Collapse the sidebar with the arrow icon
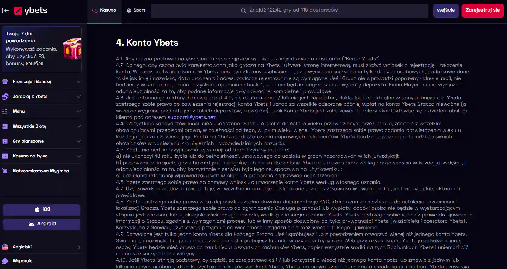This screenshot has width=507, height=269. (5, 11)
